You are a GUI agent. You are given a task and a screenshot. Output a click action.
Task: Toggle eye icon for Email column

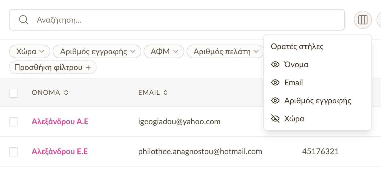275,83
